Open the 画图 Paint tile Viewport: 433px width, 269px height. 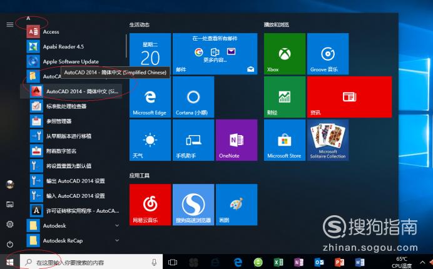click(237, 205)
